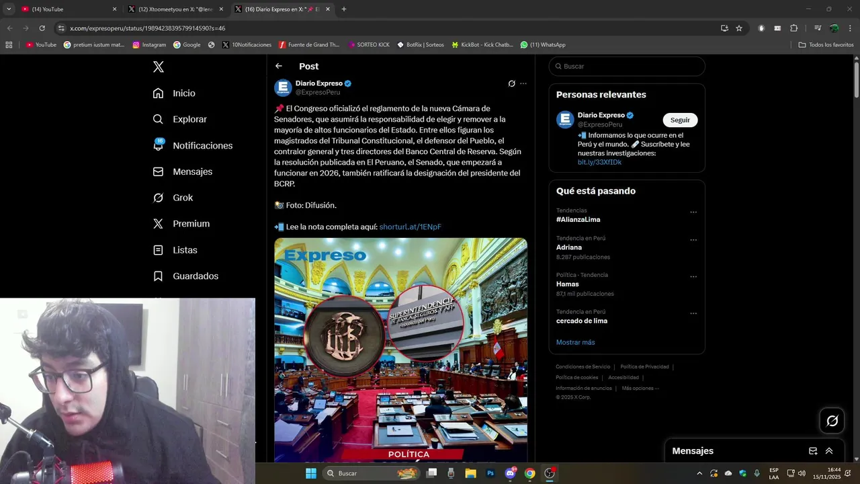This screenshot has width=860, height=484.
Task: Click the taskbar Buscar search box
Action: coord(371,473)
